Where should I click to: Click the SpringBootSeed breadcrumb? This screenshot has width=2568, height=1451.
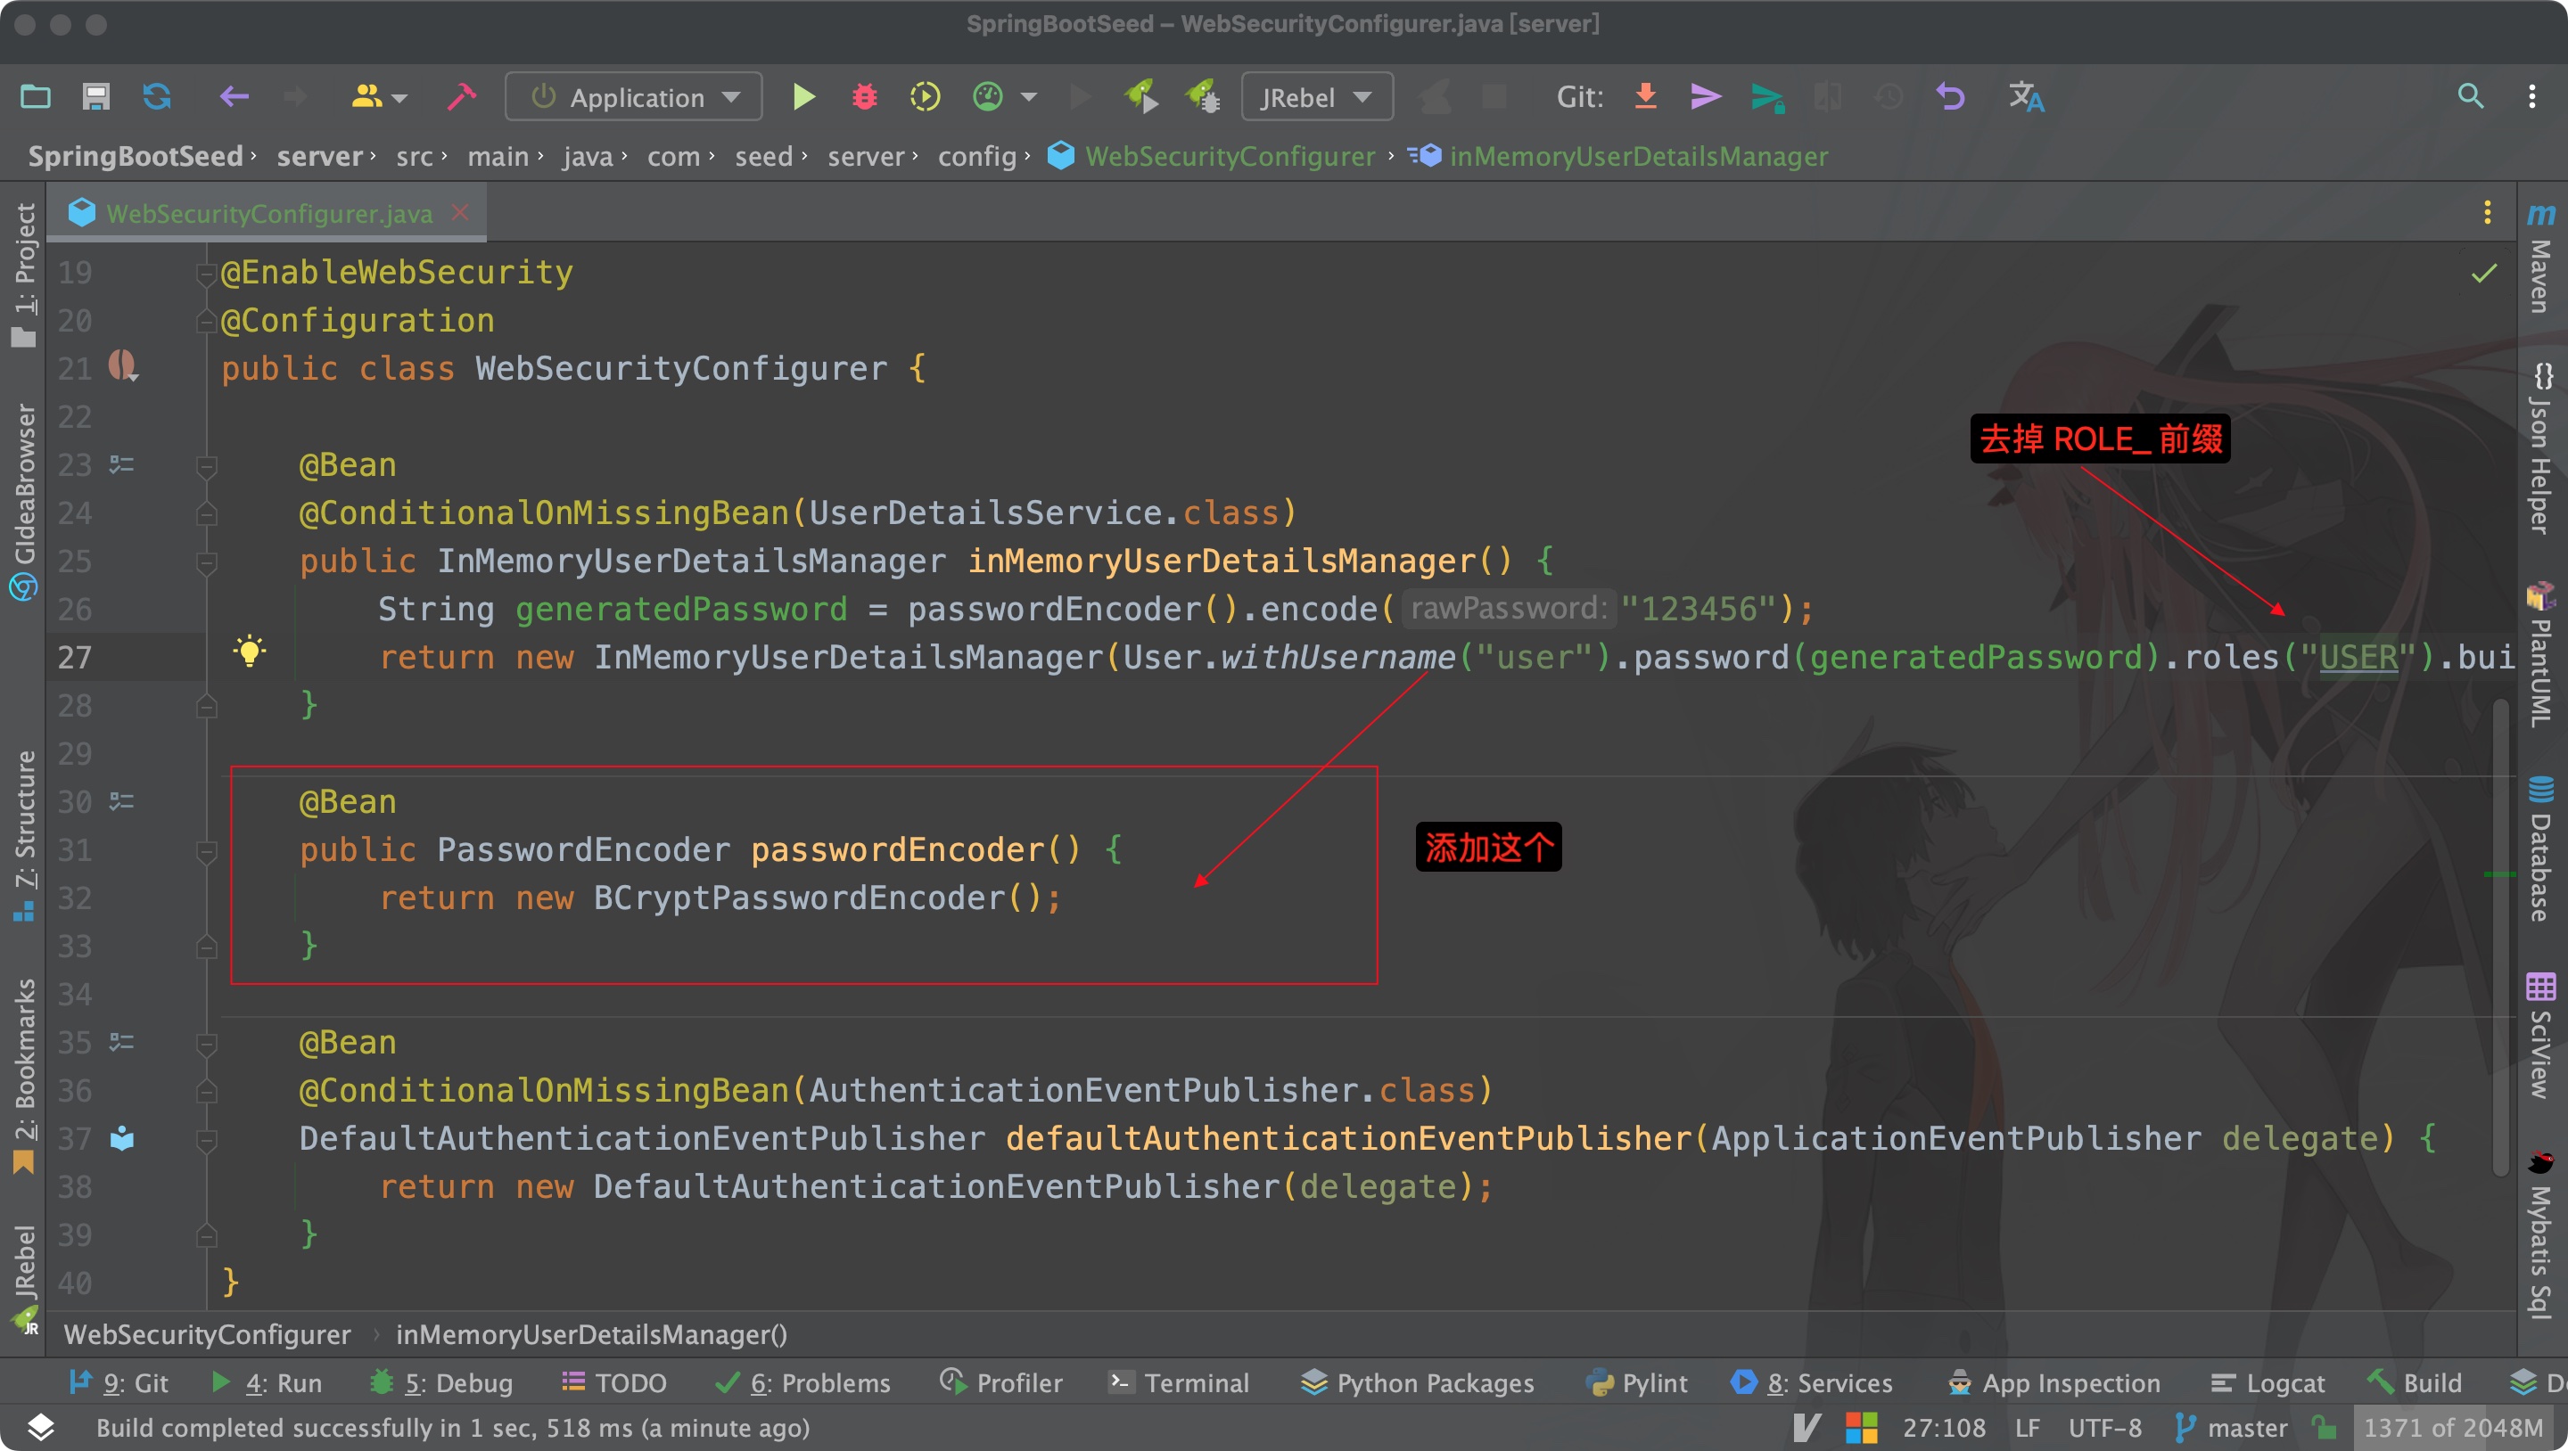(136, 157)
